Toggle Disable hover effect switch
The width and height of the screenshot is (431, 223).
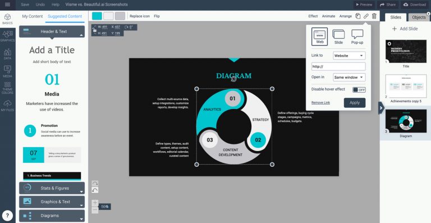point(359,90)
